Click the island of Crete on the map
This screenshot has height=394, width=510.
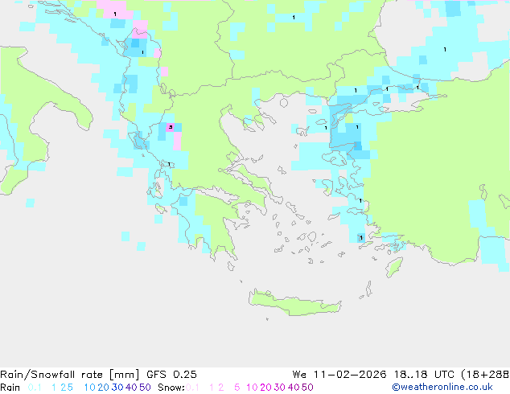[294, 302]
